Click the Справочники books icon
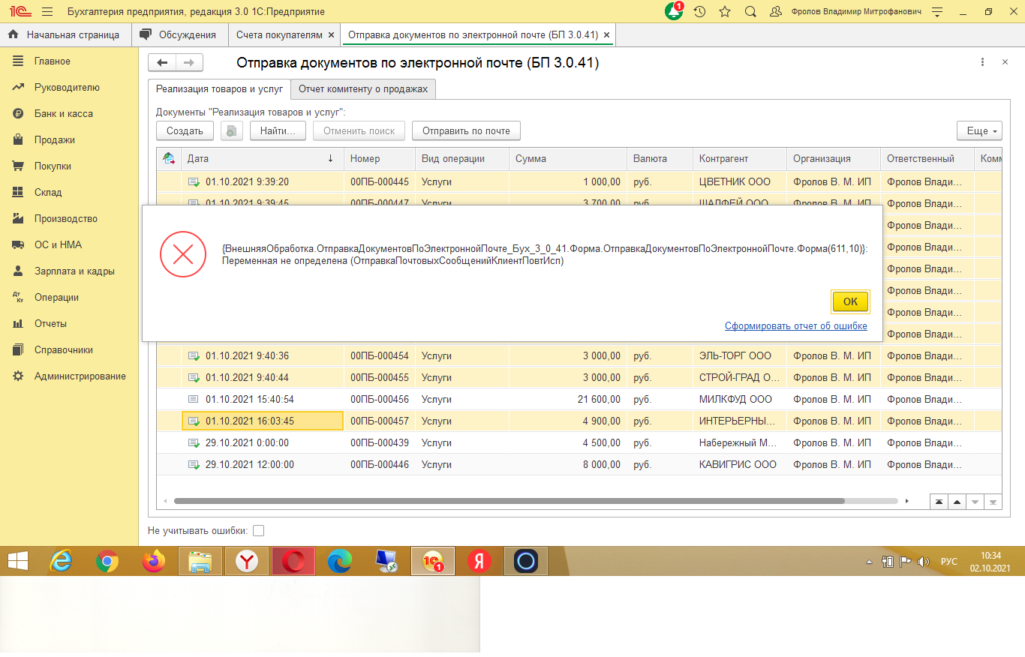 [x=19, y=349]
